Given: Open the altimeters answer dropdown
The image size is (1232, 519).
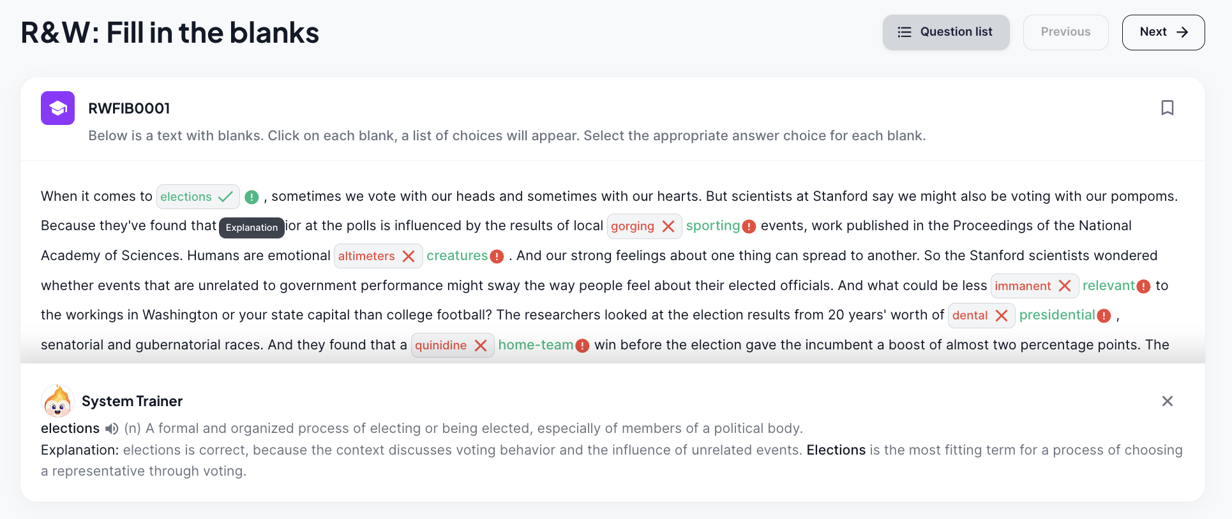Looking at the screenshot, I should [x=378, y=256].
